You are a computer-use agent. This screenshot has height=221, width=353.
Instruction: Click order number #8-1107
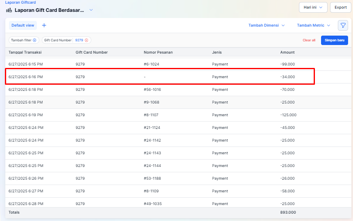[151, 115]
